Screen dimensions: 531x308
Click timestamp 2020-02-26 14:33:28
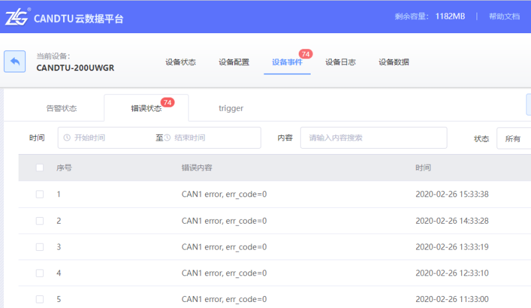(452, 221)
